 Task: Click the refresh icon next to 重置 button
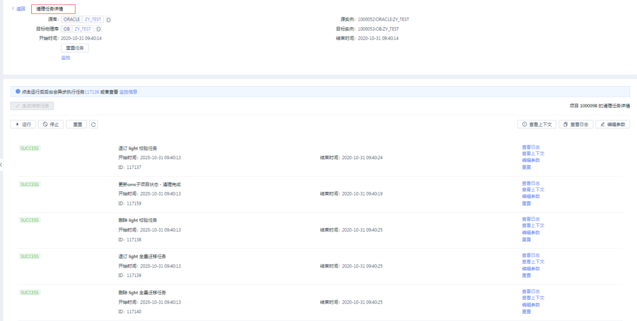point(93,125)
